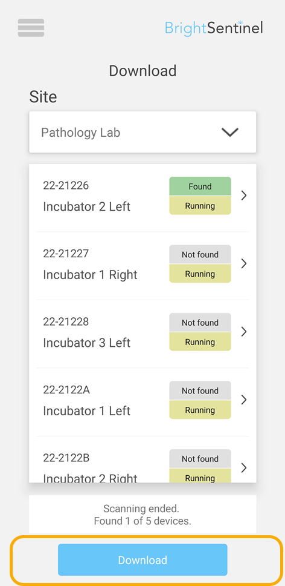Image resolution: width=285 pixels, height=586 pixels.
Task: Open the hamburger menu icon
Action: click(31, 28)
